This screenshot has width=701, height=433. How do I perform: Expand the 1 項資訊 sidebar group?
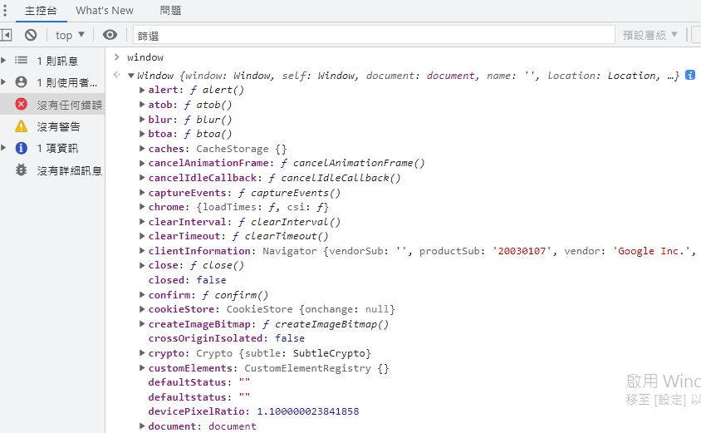click(3, 148)
